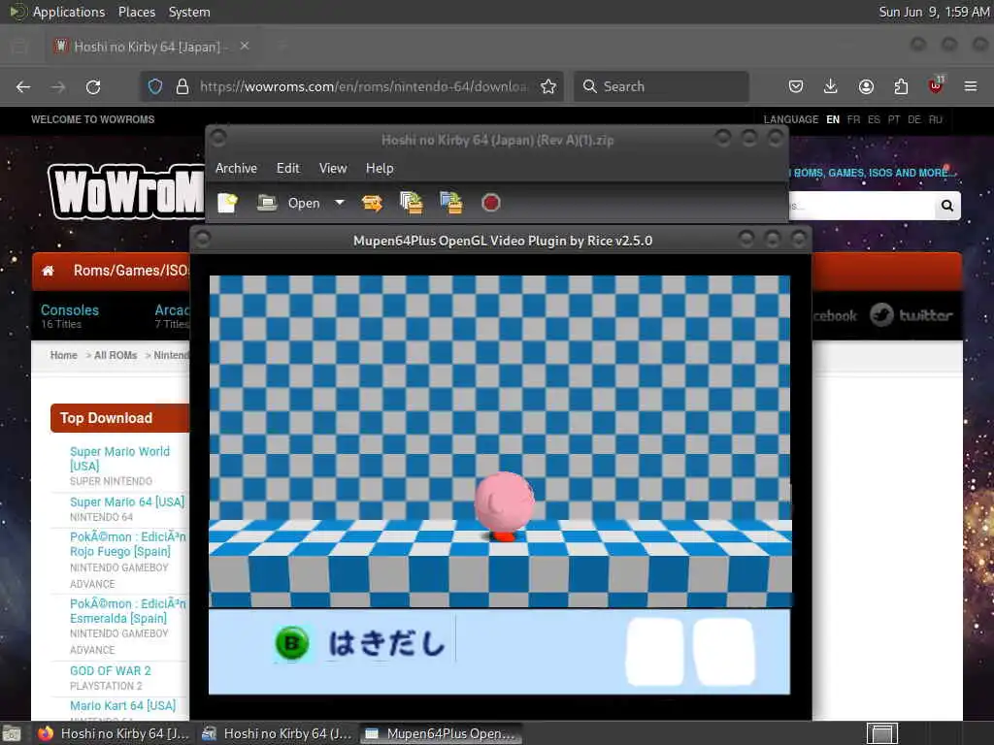994x745 pixels.
Task: Open the Places menu
Action: tap(136, 12)
